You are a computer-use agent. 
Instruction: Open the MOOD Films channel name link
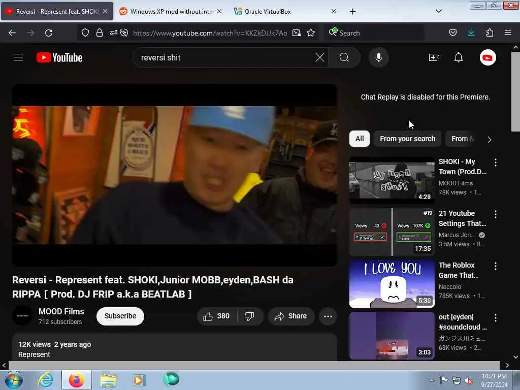[x=61, y=311]
